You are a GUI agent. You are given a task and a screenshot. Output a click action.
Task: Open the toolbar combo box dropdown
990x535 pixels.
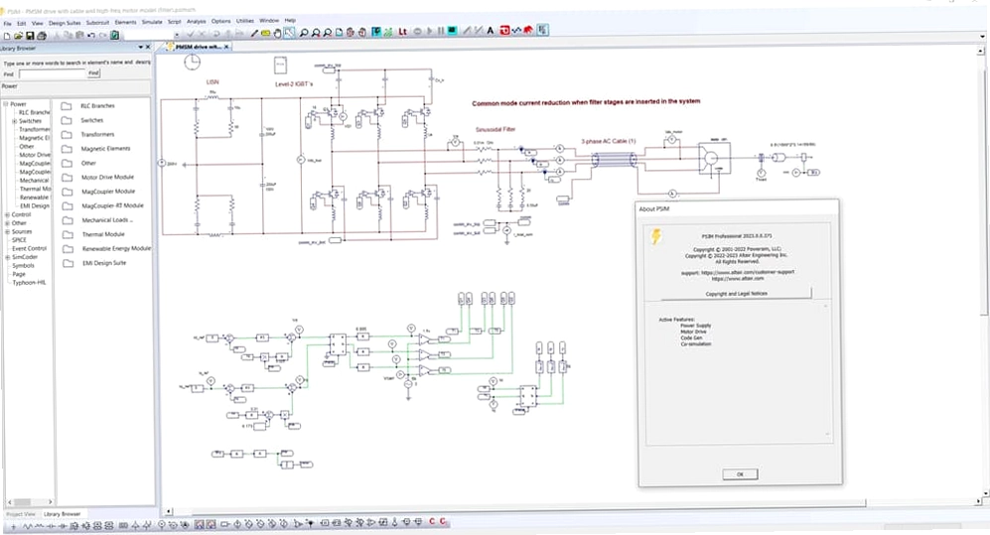pos(176,36)
